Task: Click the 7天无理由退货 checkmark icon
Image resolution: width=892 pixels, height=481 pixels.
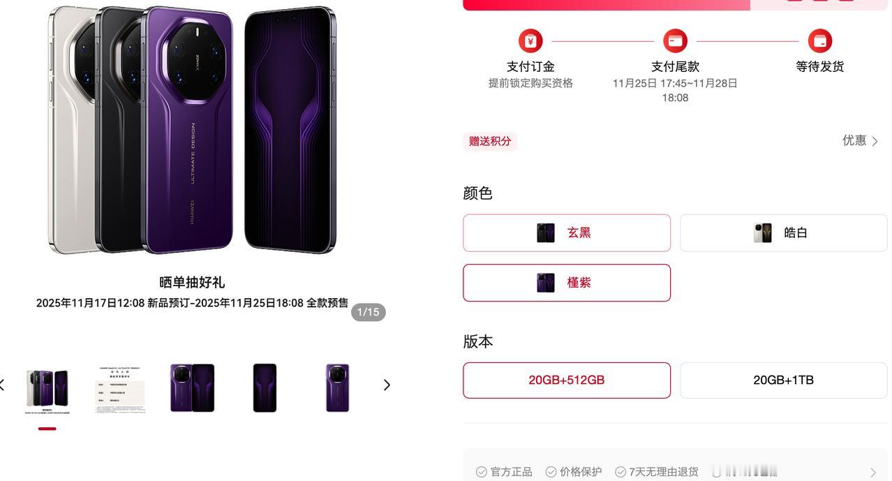Action: pyautogui.click(x=620, y=472)
